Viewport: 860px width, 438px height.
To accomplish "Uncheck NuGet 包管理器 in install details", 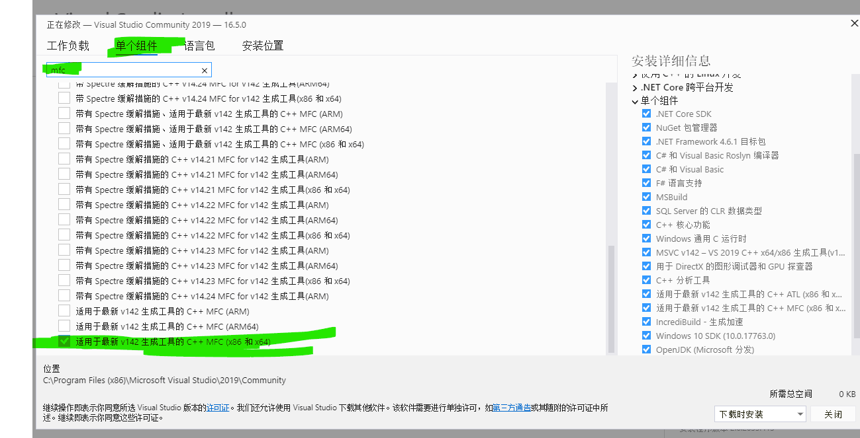I will point(646,128).
